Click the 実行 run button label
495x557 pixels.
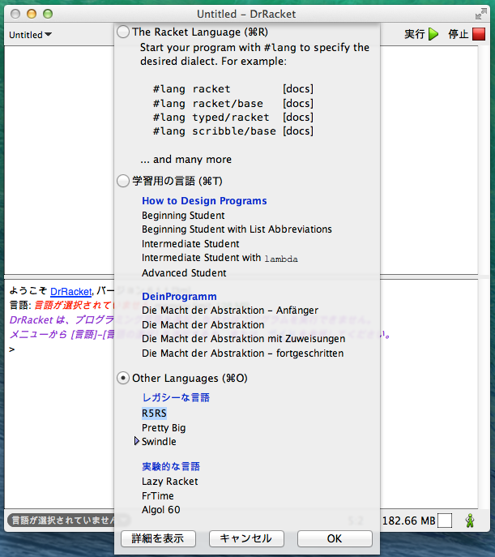tap(415, 34)
